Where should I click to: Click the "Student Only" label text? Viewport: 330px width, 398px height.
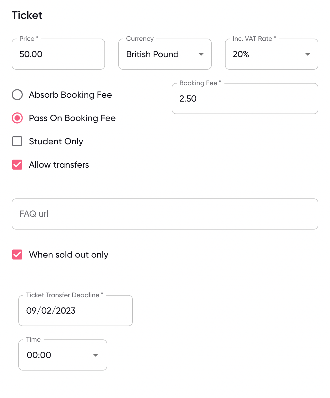56,142
